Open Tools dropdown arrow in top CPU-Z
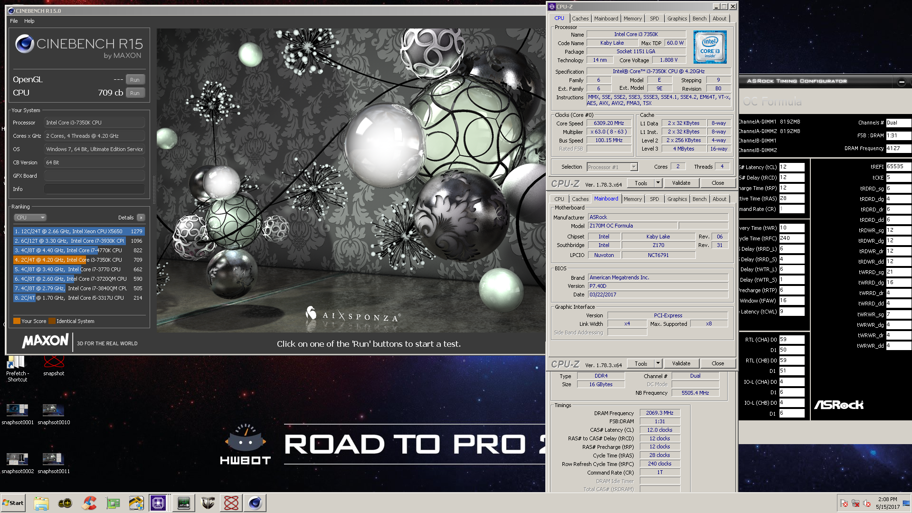This screenshot has width=912, height=513. (658, 183)
